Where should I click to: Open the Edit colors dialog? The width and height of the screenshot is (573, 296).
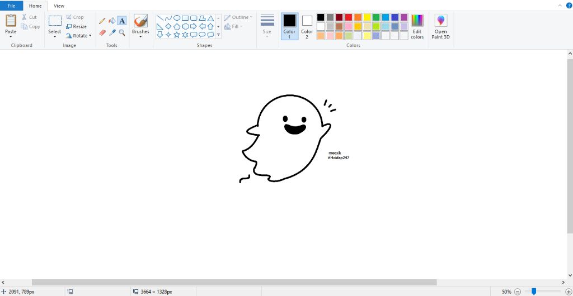click(417, 26)
